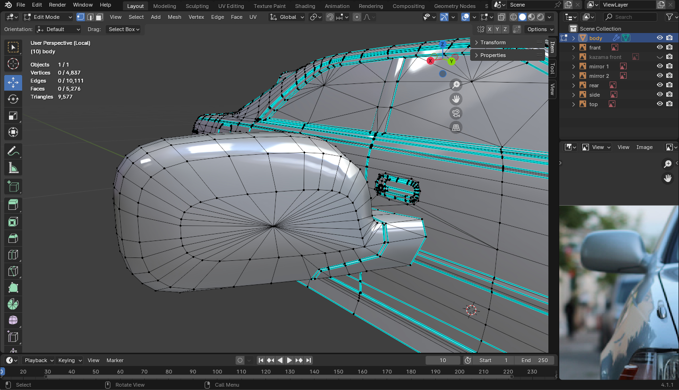Switch to material preview shading

pyautogui.click(x=531, y=17)
